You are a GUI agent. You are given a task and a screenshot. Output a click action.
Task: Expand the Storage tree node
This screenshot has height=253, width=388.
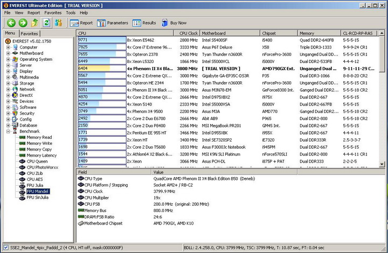click(8, 83)
